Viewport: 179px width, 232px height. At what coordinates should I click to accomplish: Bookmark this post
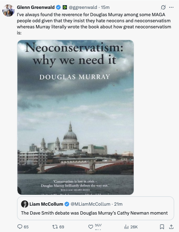point(162,227)
